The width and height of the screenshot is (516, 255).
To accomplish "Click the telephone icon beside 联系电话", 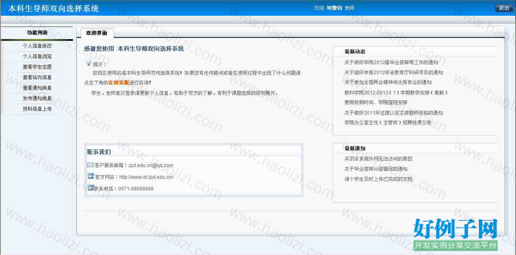I will point(91,188).
